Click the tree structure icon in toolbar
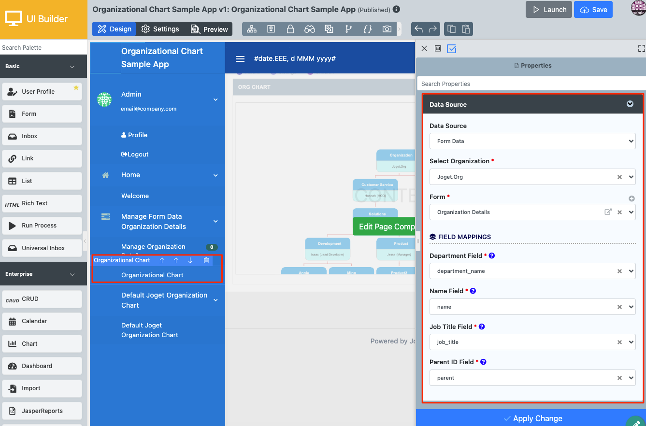The height and width of the screenshot is (426, 646). (252, 29)
